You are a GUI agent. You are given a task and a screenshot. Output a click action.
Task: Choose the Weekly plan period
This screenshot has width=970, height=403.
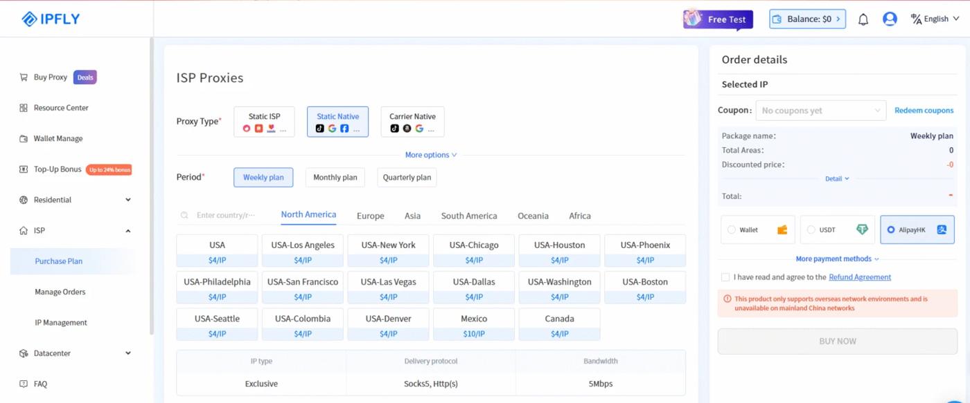(x=263, y=178)
